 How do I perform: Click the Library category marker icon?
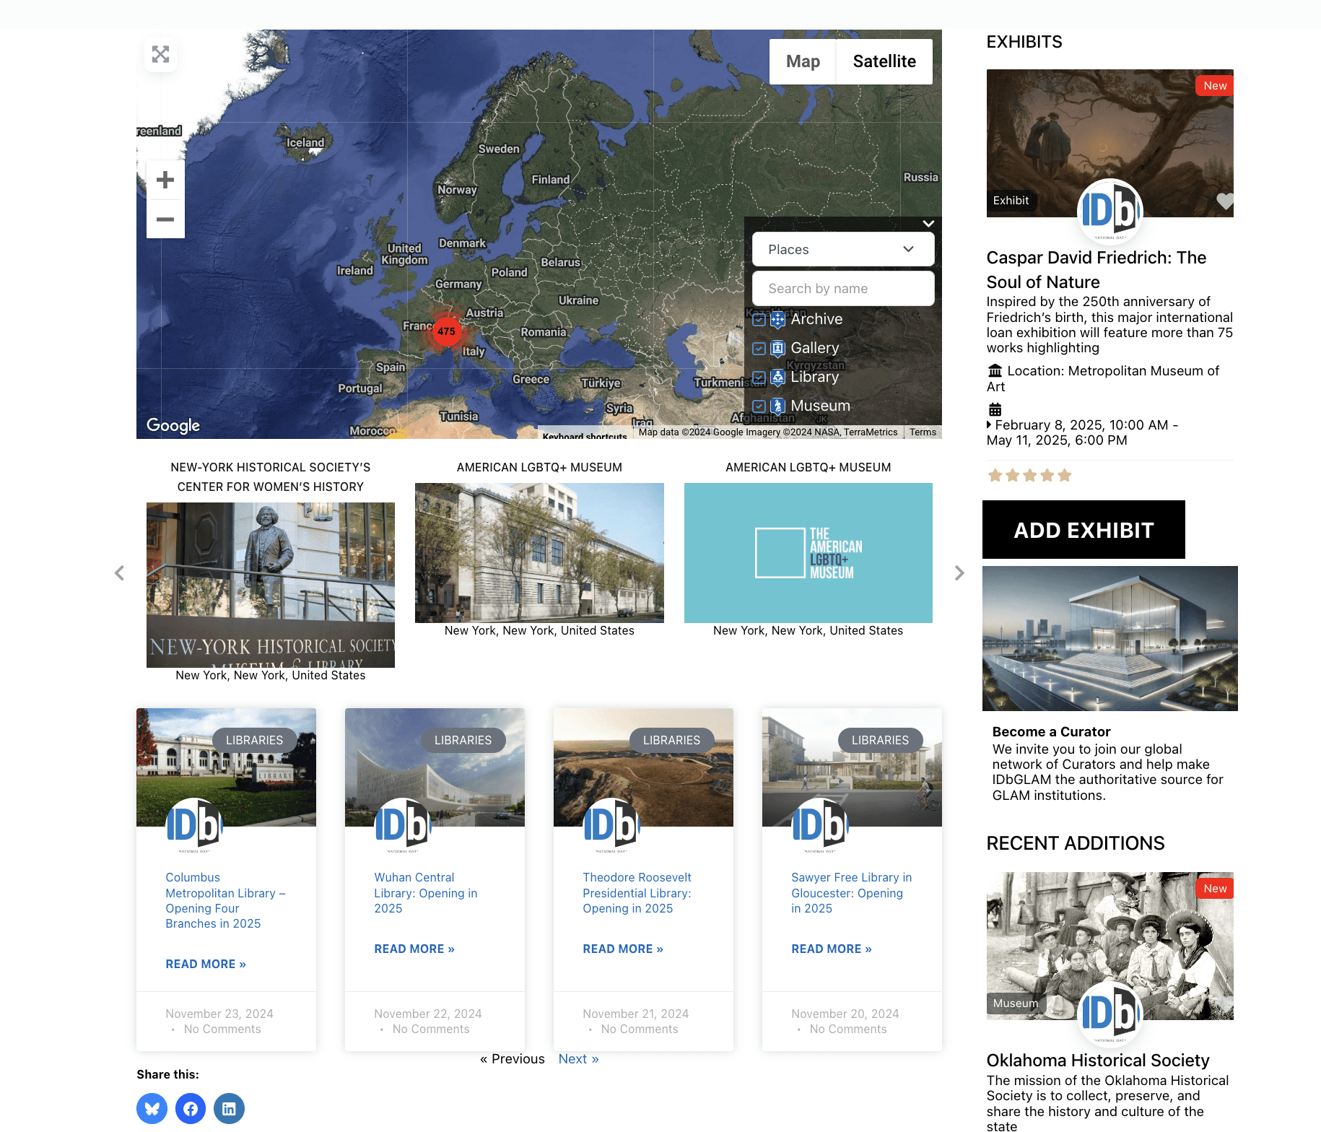[777, 378]
